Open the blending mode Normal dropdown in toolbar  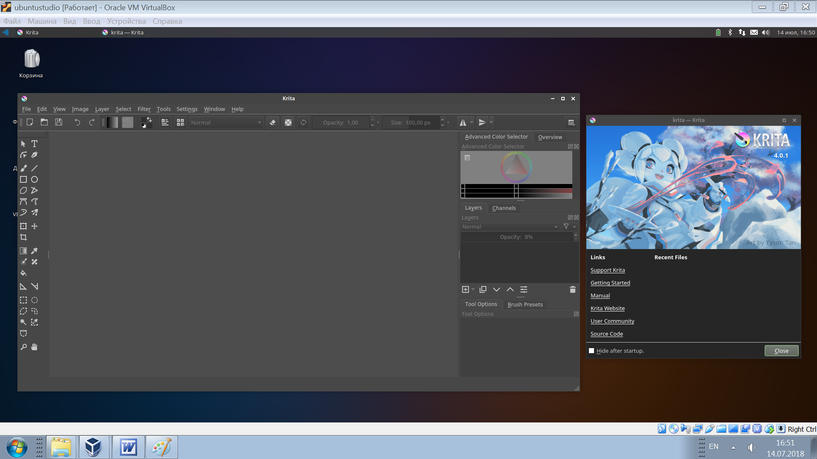click(226, 122)
